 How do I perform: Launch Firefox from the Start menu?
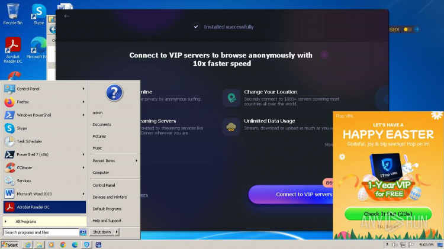[x=44, y=102]
